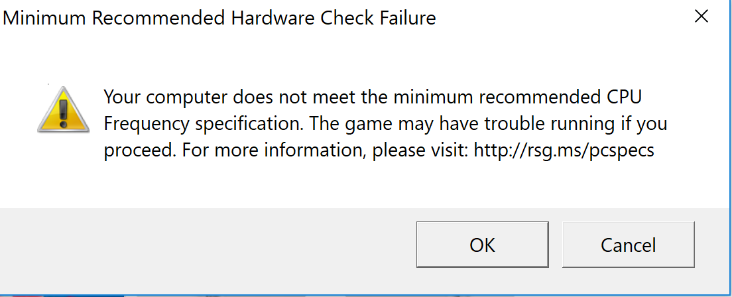This screenshot has width=732, height=297.
Task: Click the empty title bar area left of X
Action: (564, 18)
